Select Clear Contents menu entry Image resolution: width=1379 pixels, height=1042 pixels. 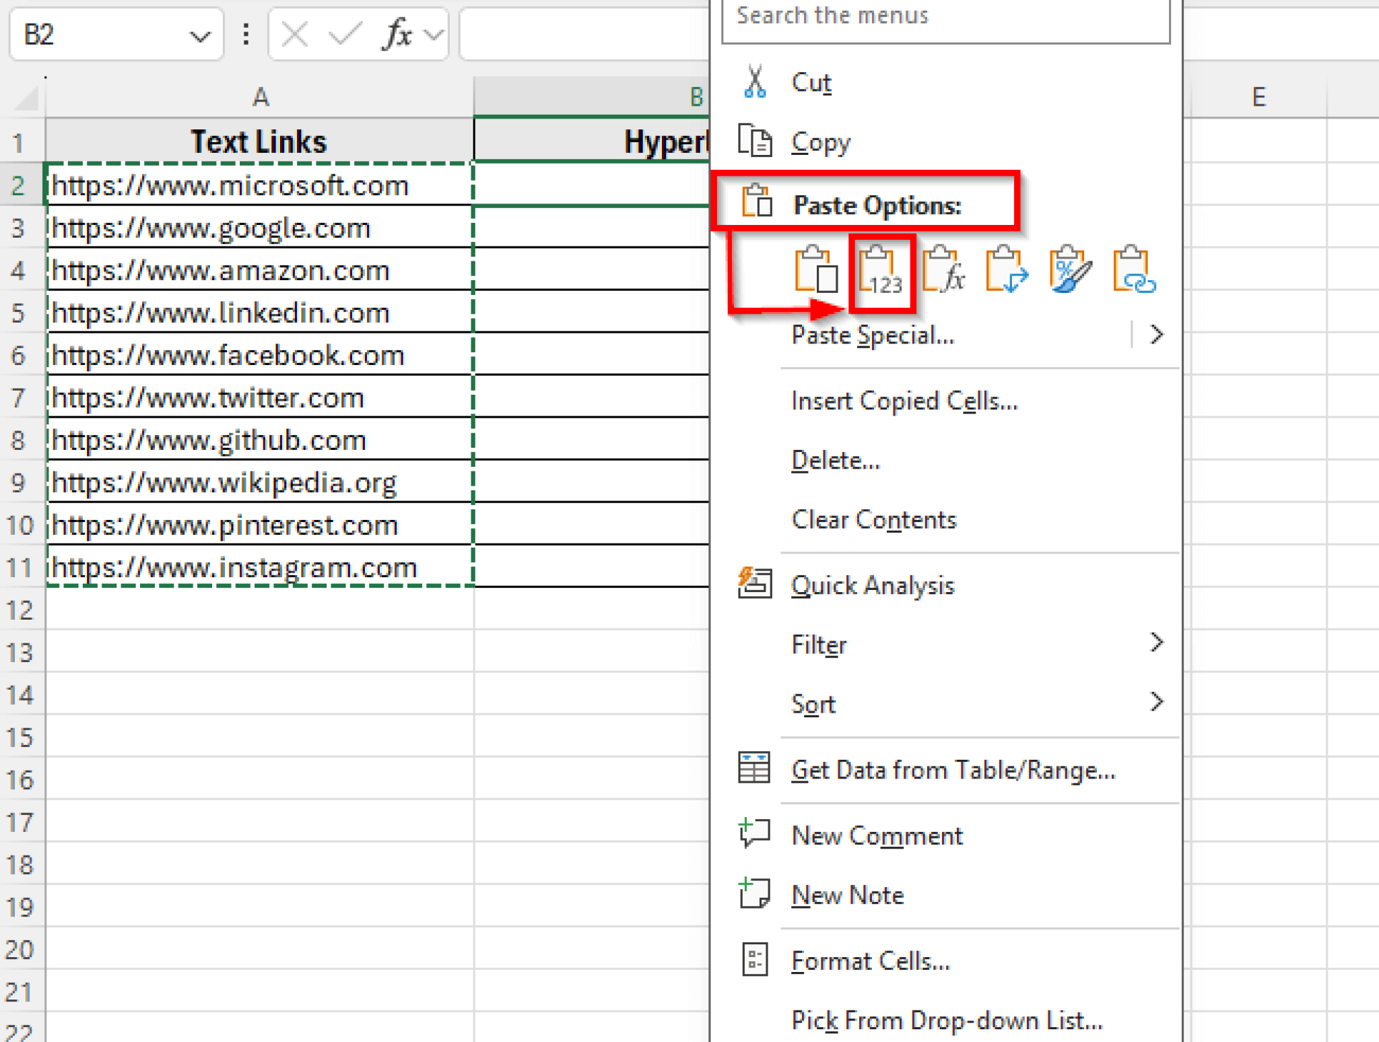coord(873,519)
